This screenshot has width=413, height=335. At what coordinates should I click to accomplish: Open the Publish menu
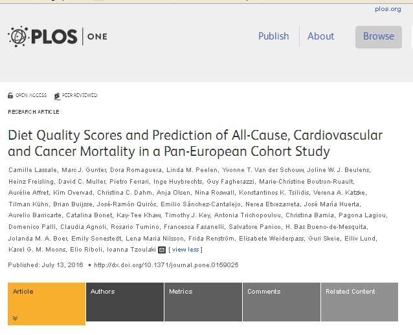click(x=273, y=36)
